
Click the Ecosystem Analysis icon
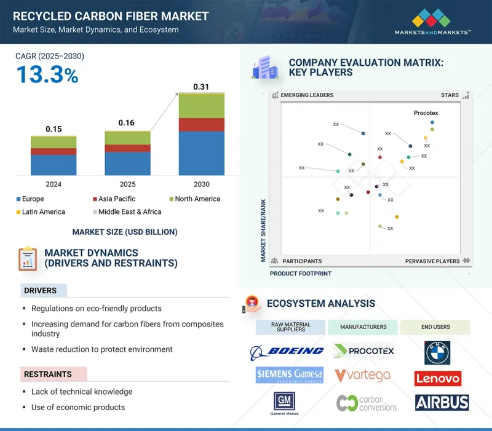252,304
